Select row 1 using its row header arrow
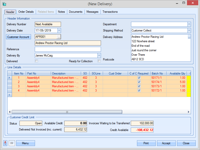This screenshot has height=150, width=200. (x=10, y=78)
